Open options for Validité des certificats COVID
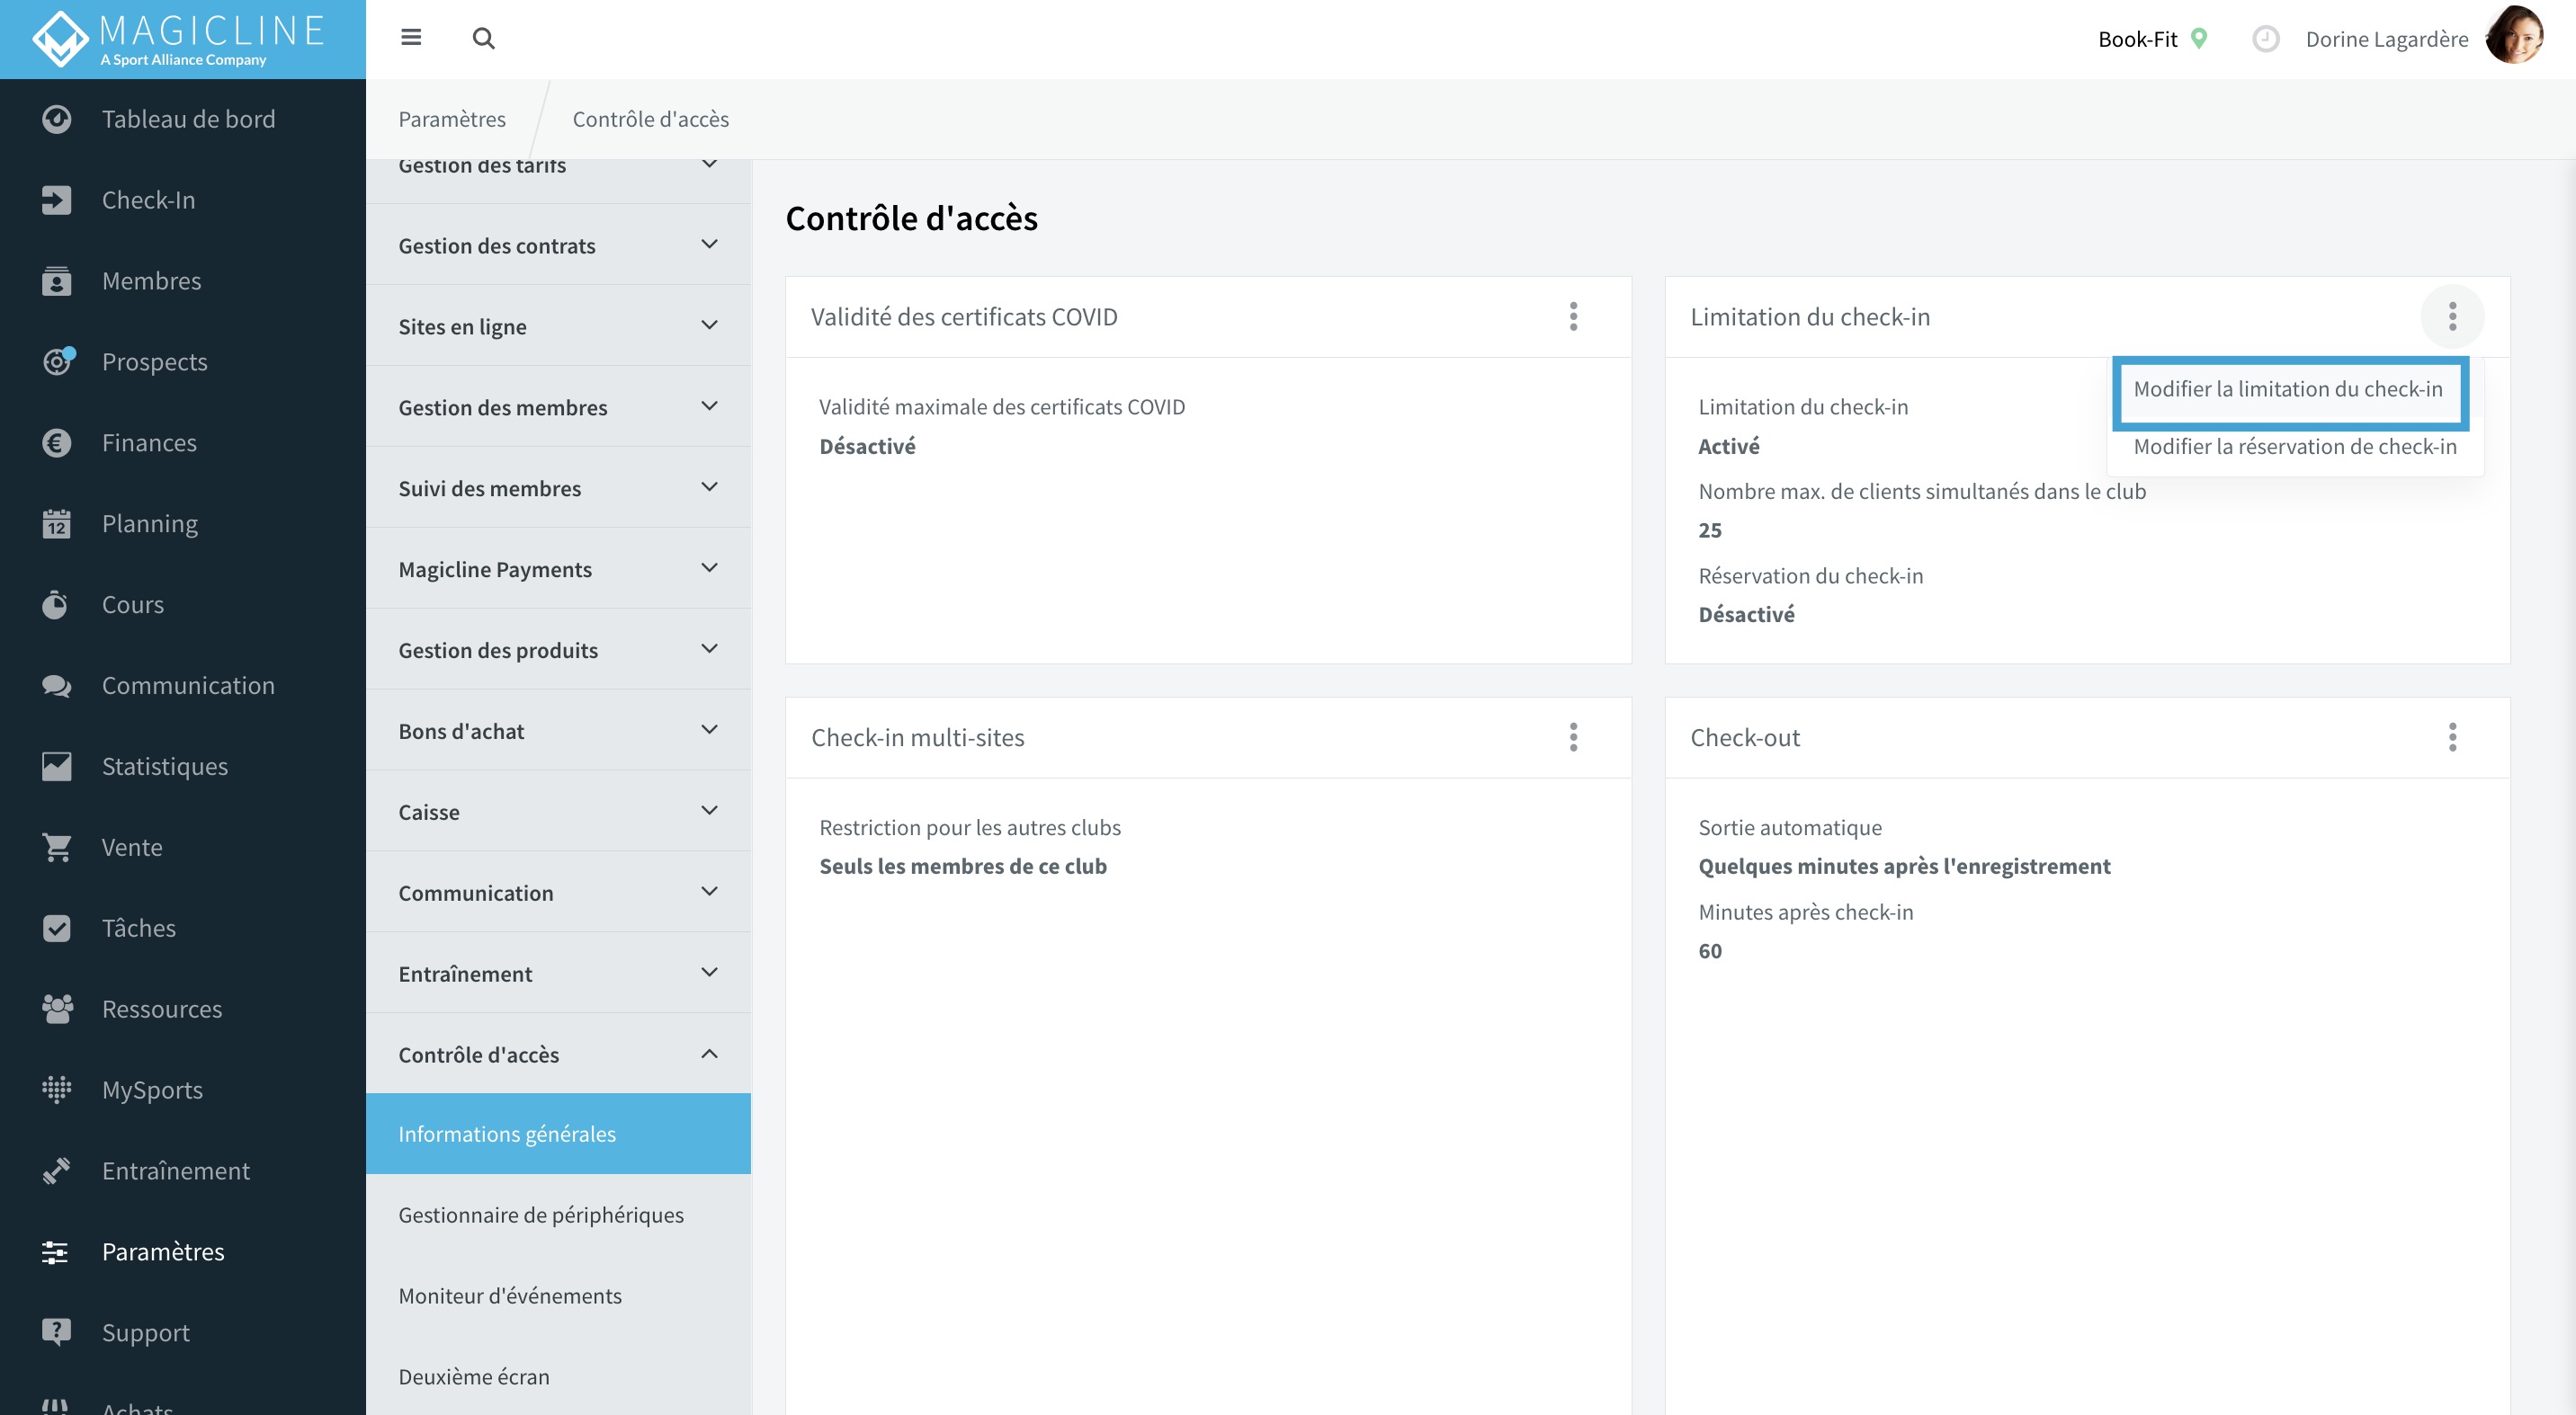 [1573, 316]
